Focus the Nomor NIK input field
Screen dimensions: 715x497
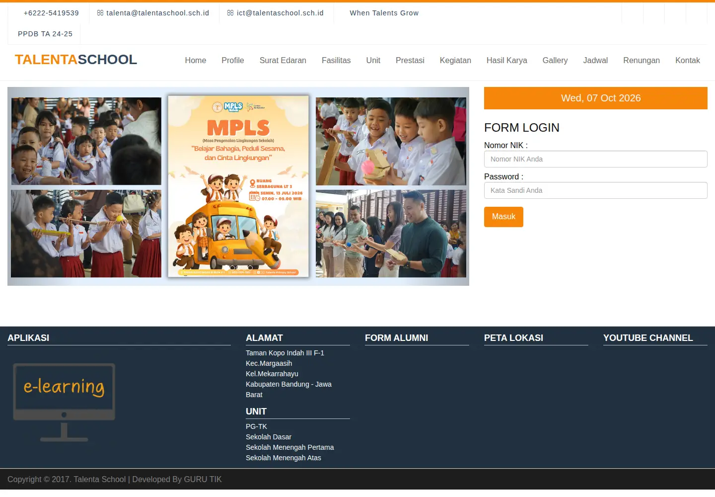click(x=596, y=159)
